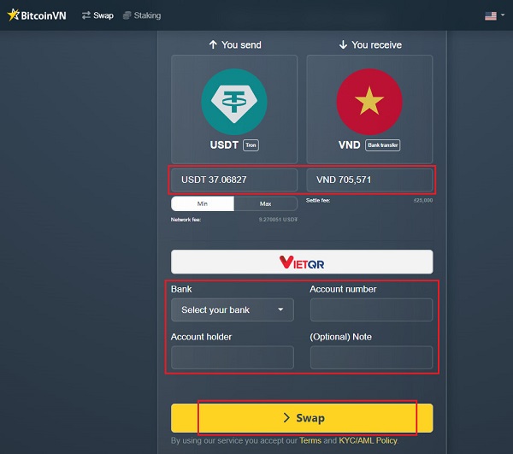Click the VND receive amount field

369,180
